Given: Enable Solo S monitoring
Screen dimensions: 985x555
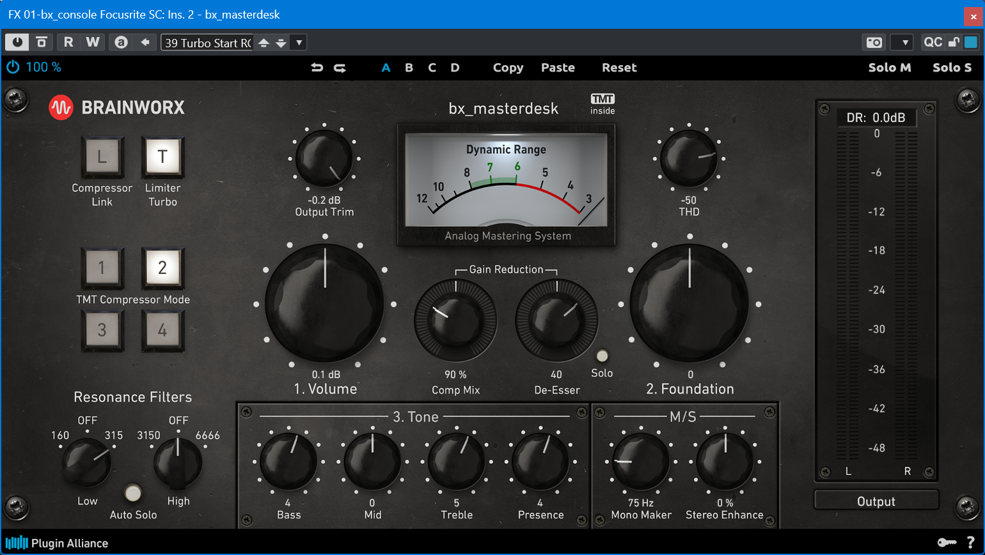Looking at the screenshot, I should coord(952,67).
